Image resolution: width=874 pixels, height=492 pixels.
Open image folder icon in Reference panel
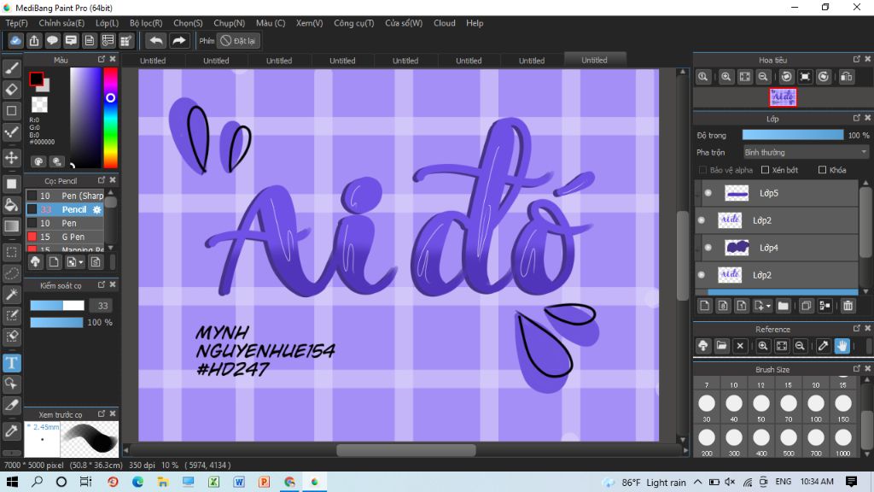(x=721, y=346)
